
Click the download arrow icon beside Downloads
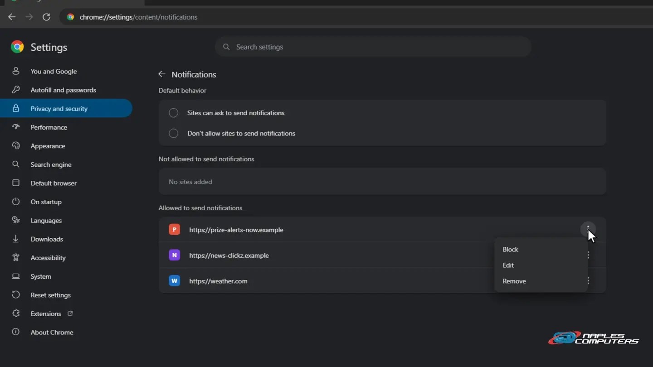coord(16,239)
